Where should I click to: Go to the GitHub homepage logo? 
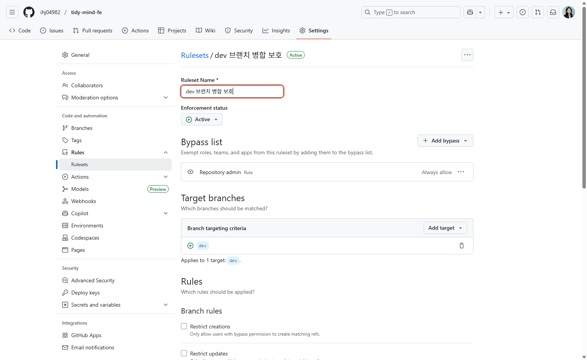pyautogui.click(x=29, y=12)
